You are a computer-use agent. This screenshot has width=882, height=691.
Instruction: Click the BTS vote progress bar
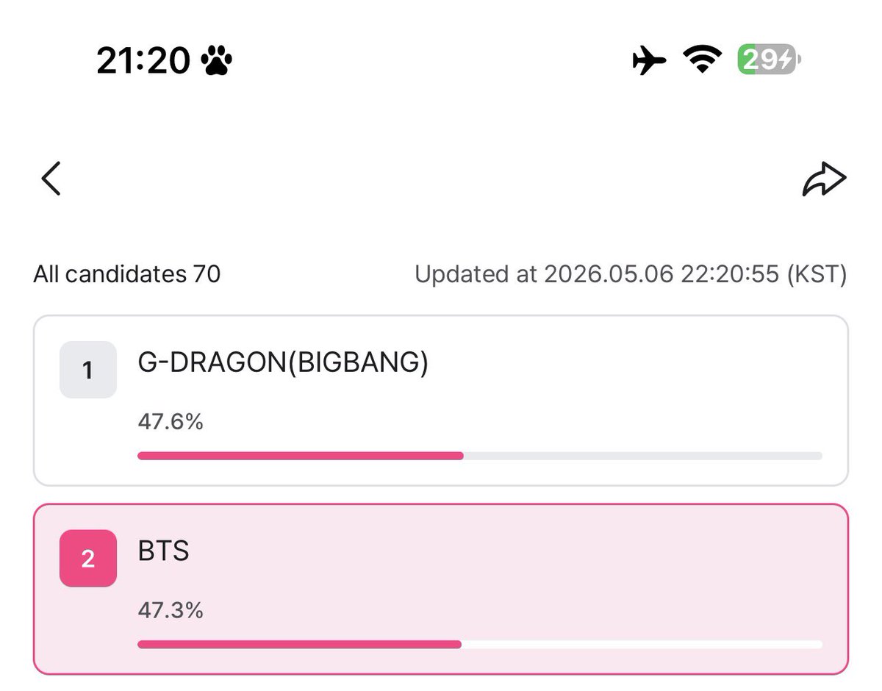pos(480,645)
